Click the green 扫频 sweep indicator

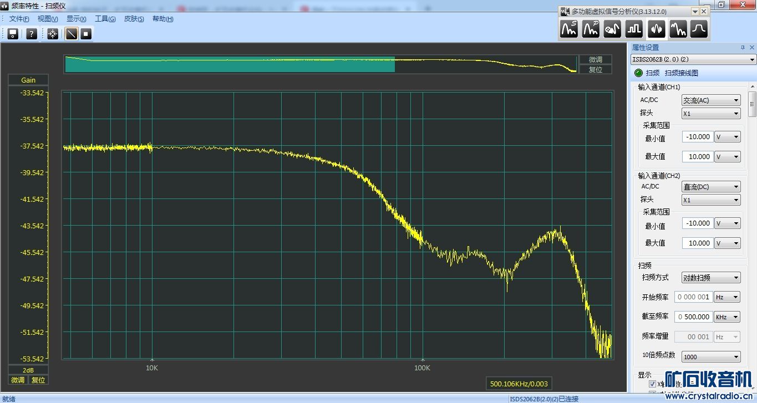638,73
